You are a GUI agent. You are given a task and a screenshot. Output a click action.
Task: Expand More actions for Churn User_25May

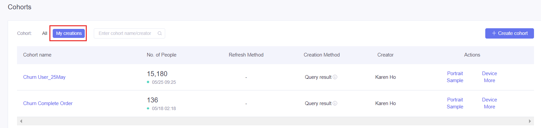click(490, 80)
